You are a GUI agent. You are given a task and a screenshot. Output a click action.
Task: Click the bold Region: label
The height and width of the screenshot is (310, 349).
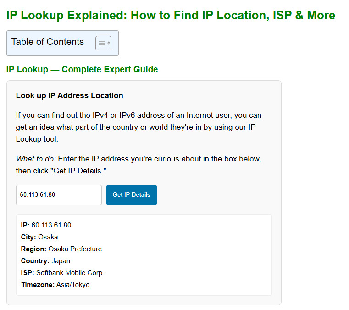click(33, 249)
